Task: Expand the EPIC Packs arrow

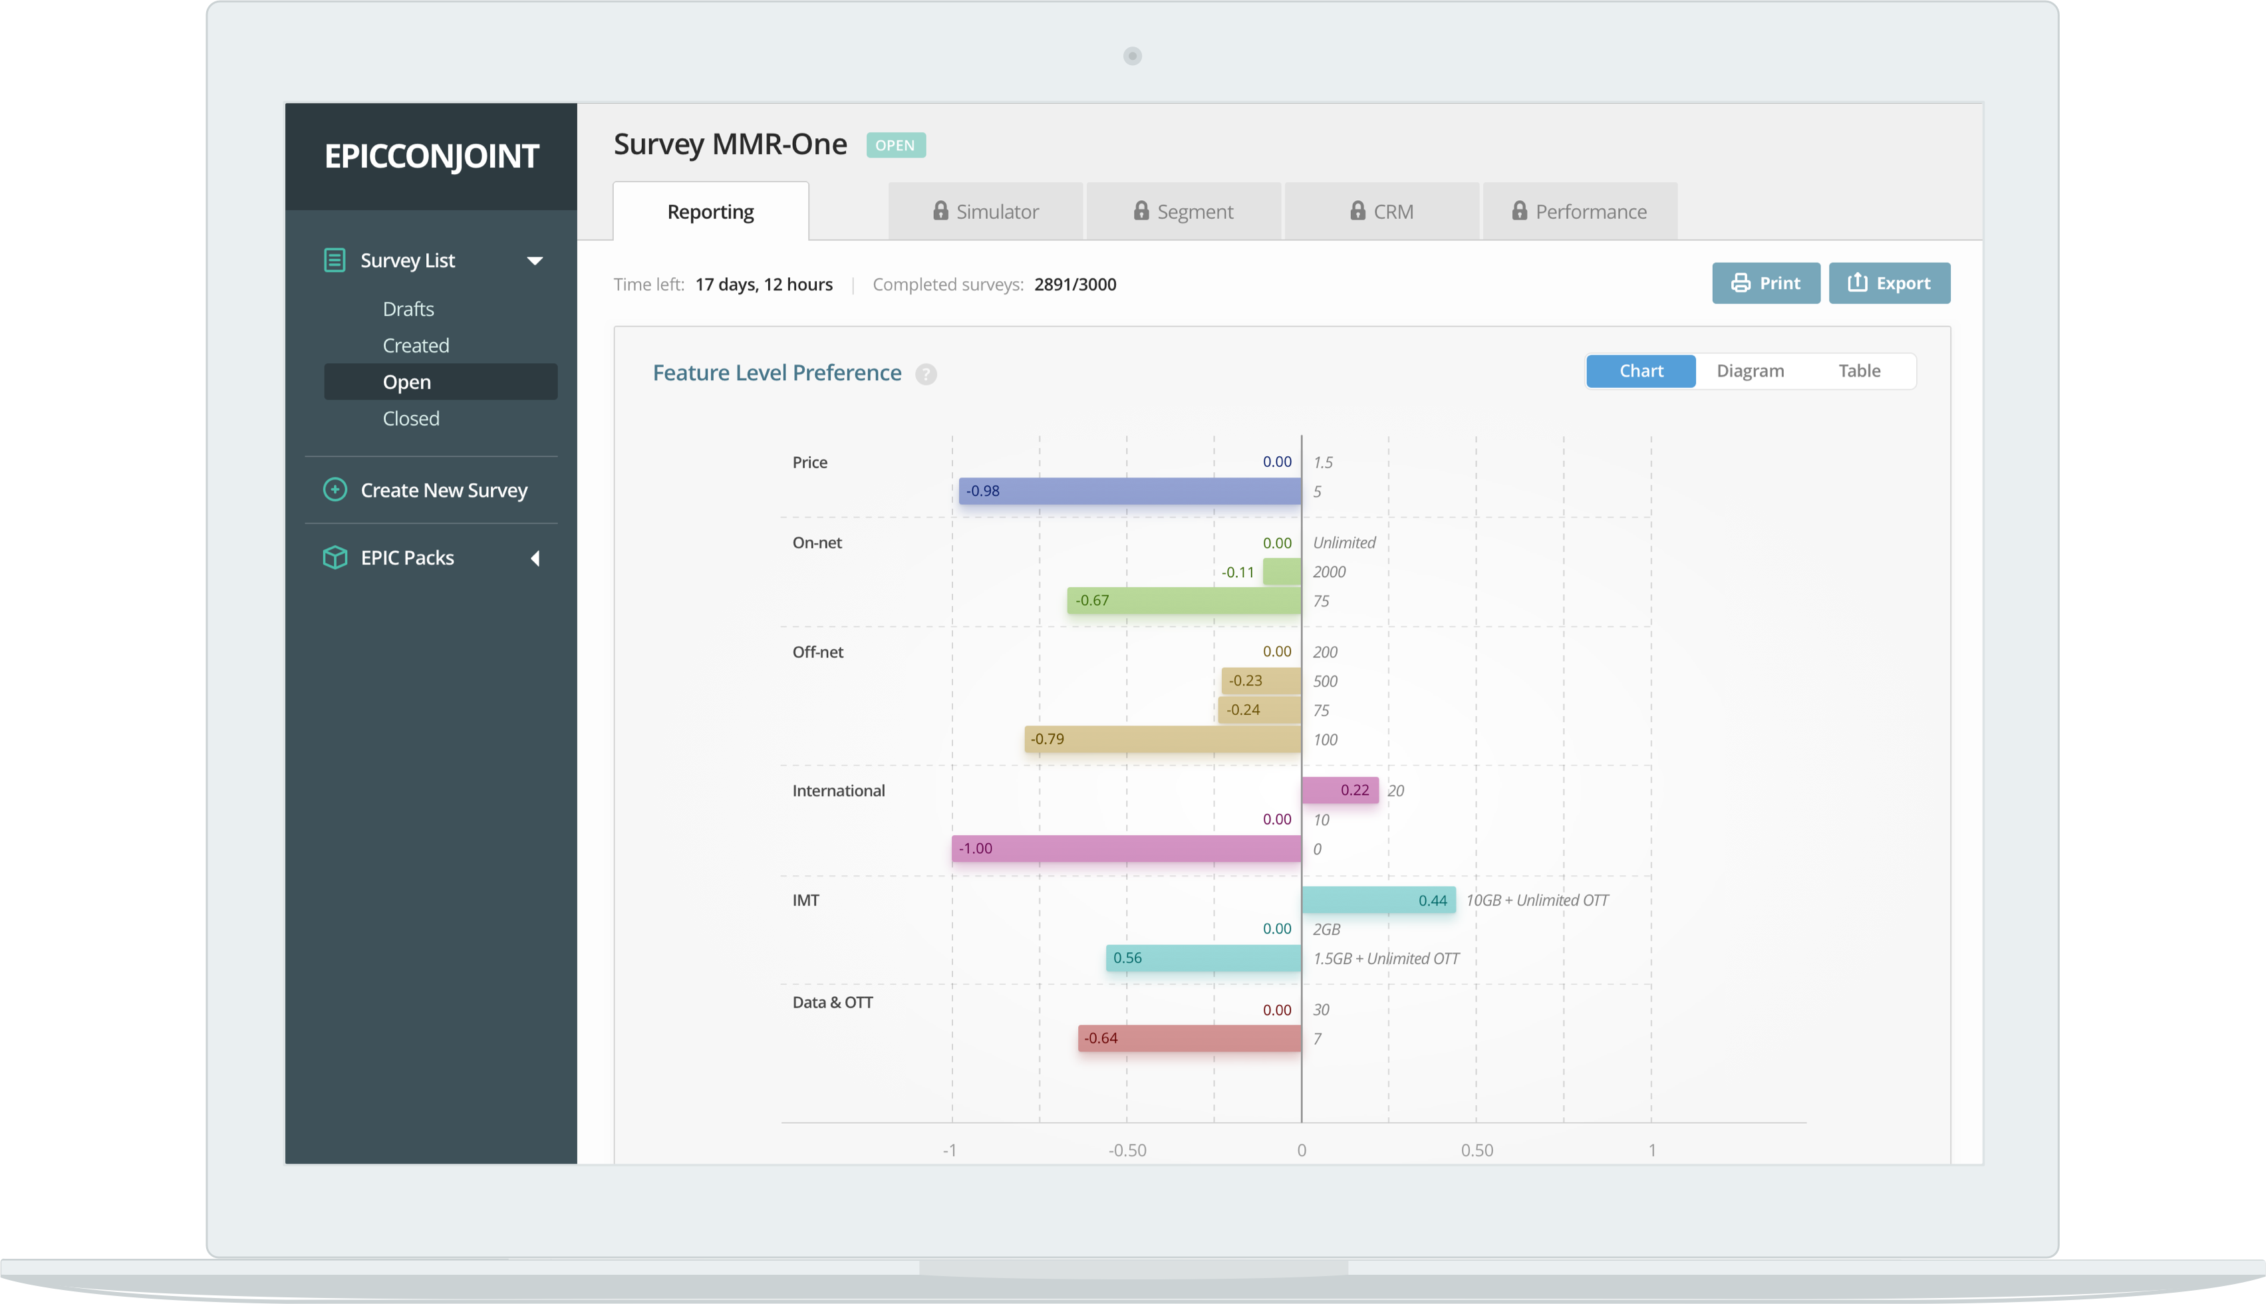Action: pos(535,559)
